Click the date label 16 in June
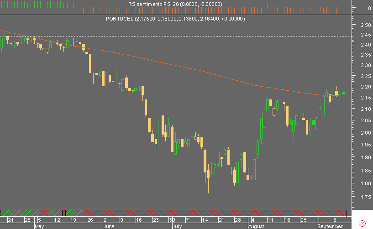Image resolution: width=373 pixels, height=229 pixels. (x=139, y=220)
